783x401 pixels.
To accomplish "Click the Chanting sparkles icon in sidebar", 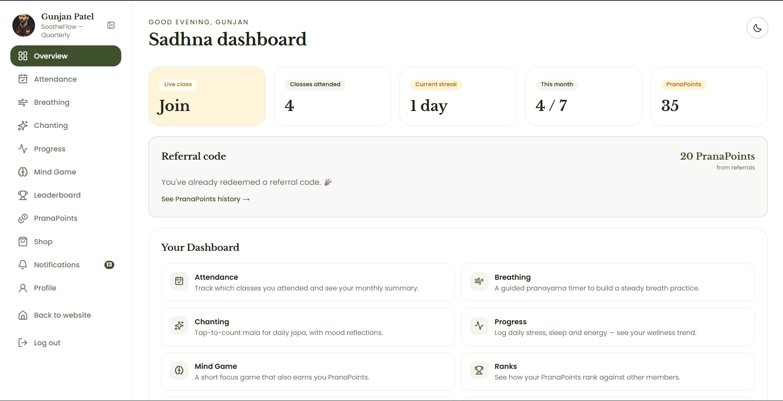I will tap(23, 125).
